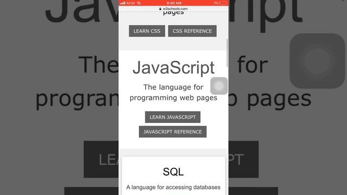347x195 pixels.
Task: Tap the hotspot icon next to Airtel
Action: tap(139, 3)
